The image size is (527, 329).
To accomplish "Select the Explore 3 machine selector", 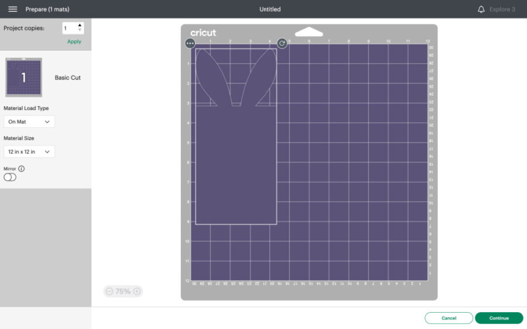I will pyautogui.click(x=502, y=9).
